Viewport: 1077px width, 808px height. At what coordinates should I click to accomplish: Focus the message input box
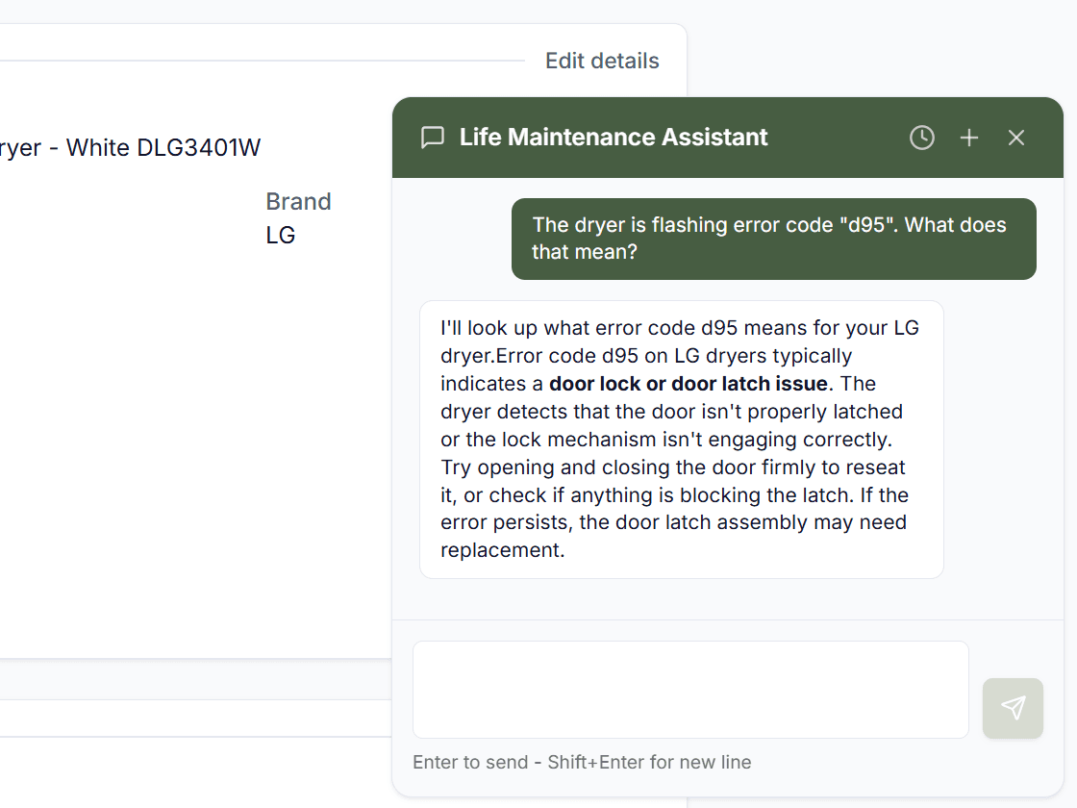pyautogui.click(x=690, y=689)
